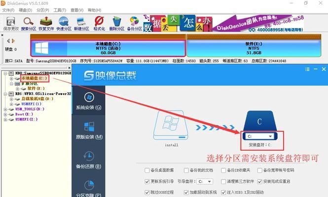Open the 帮助(H) menu
Viewport: 328px width, 197px height.
(94, 10)
